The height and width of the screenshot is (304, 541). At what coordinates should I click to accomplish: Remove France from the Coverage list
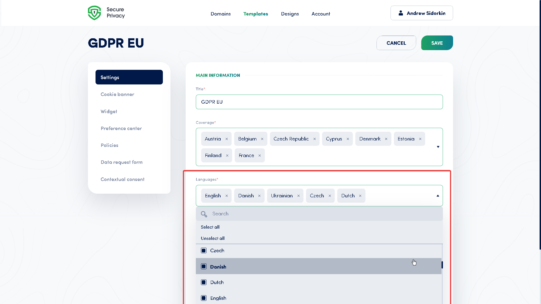259,155
